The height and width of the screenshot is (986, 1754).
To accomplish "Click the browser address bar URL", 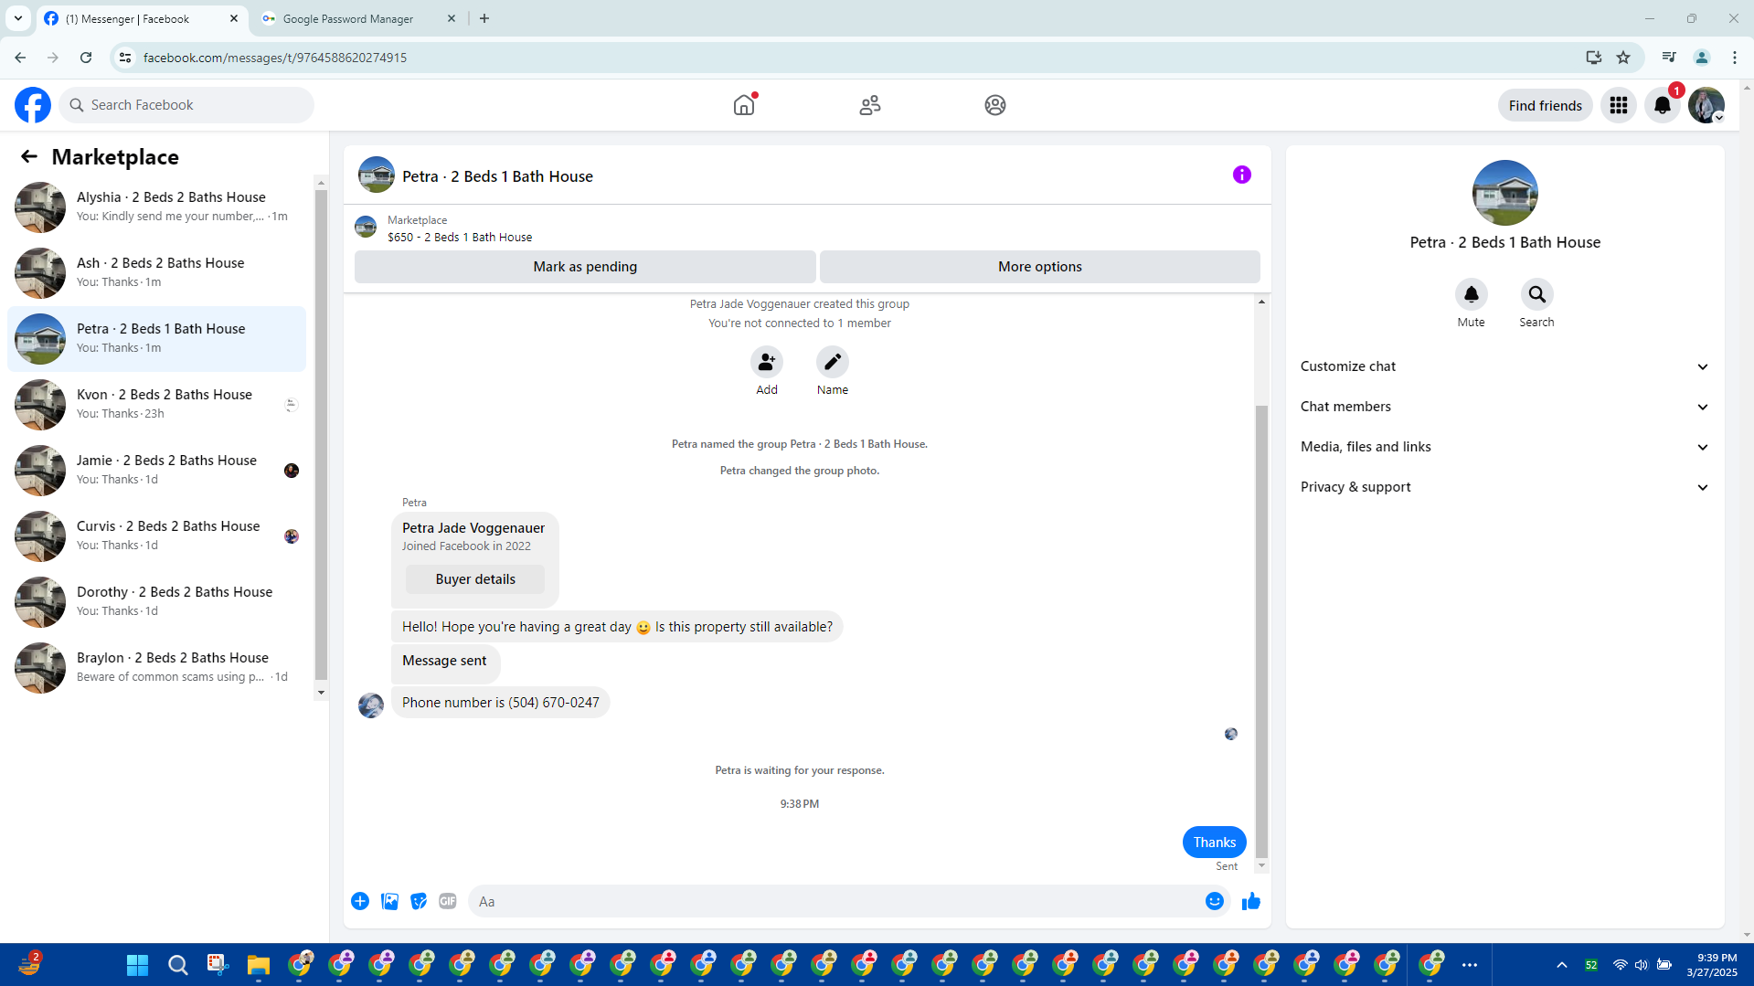I will tap(274, 58).
